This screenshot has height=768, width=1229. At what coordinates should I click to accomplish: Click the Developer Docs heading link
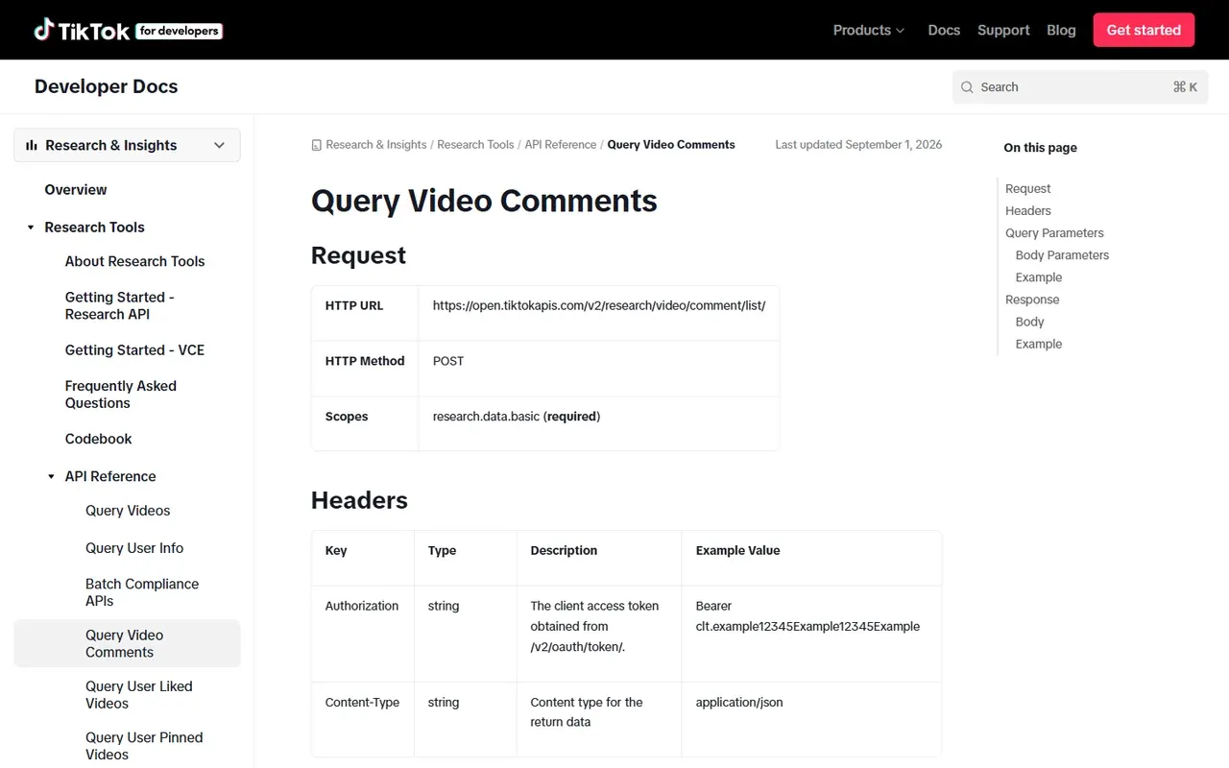[106, 86]
